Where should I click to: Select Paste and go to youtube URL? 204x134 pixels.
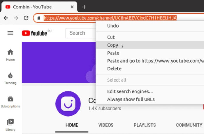(150, 61)
